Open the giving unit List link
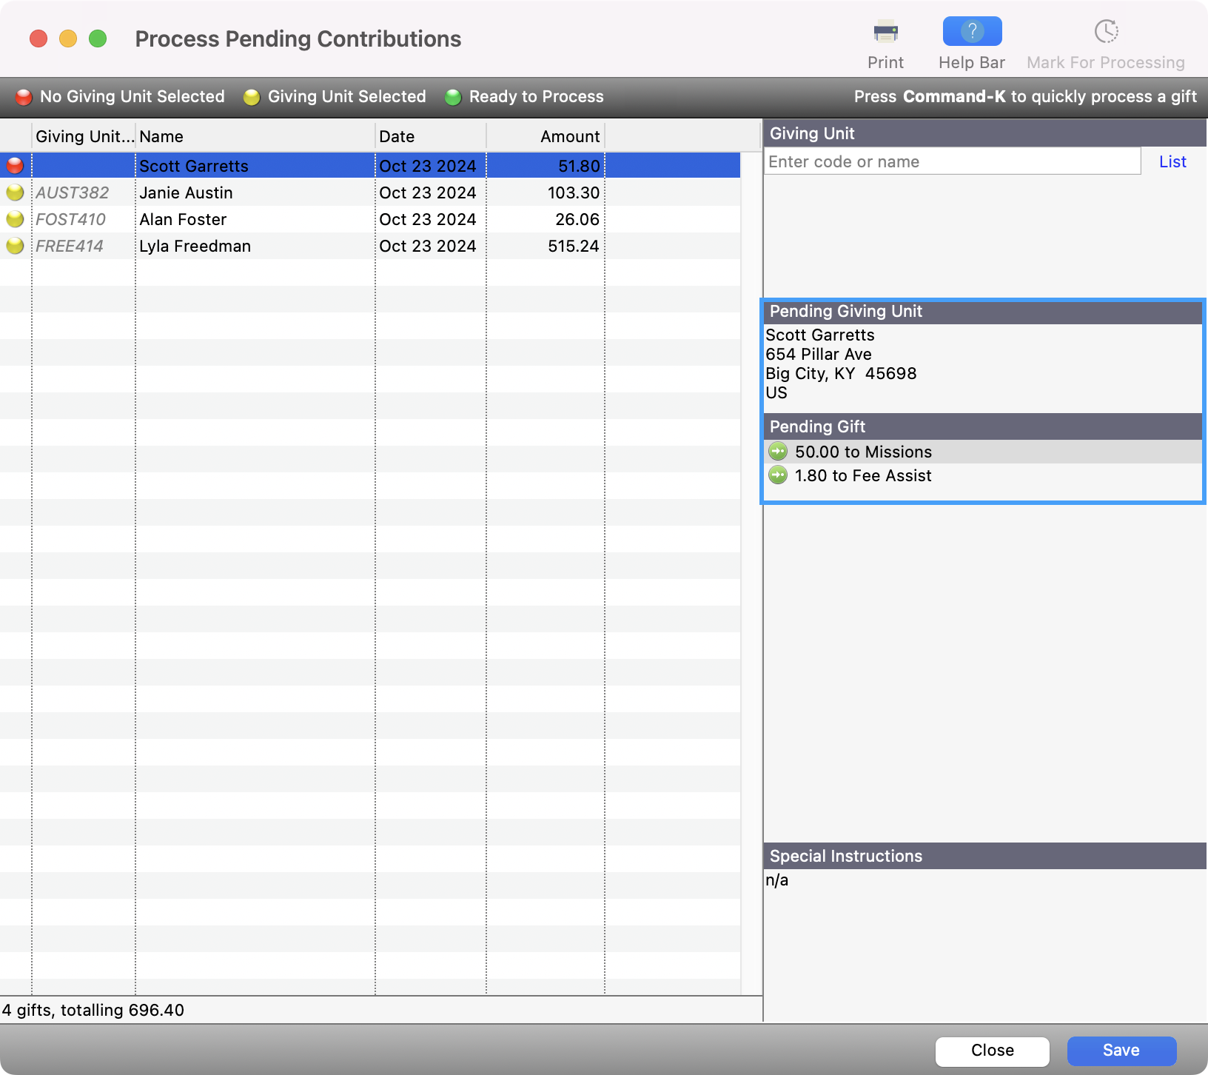1208x1075 pixels. coord(1172,161)
